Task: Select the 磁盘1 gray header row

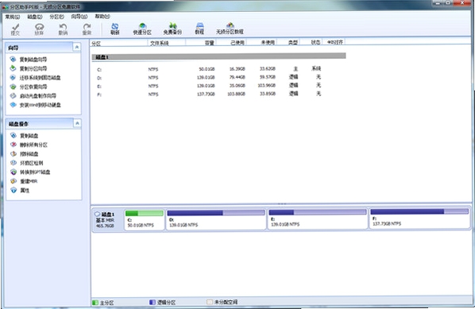Action: tap(218, 56)
